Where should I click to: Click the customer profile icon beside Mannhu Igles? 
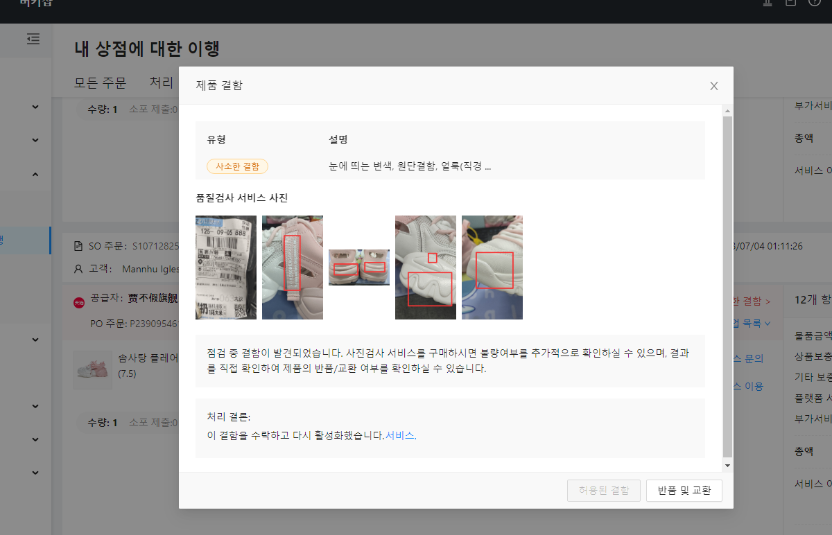pyautogui.click(x=78, y=269)
